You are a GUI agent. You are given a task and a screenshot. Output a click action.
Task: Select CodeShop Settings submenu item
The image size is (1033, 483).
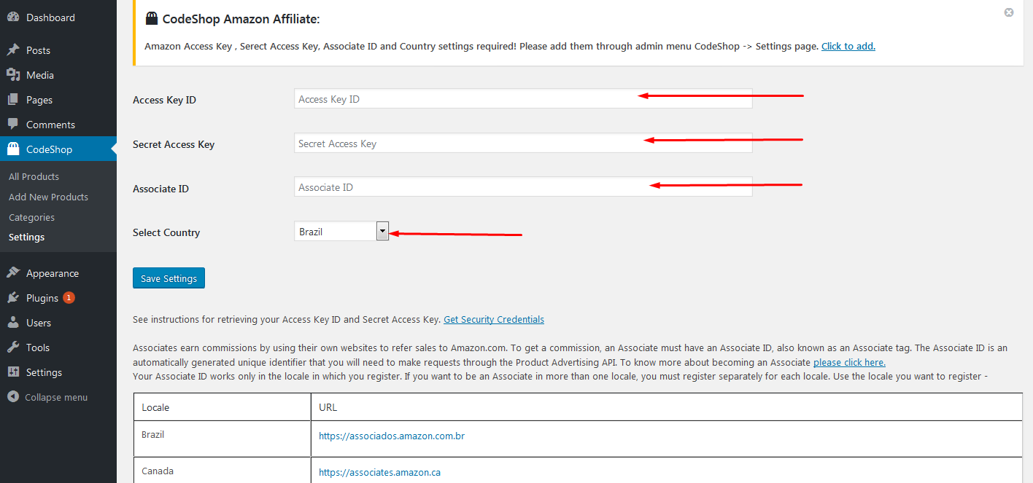[x=26, y=237]
